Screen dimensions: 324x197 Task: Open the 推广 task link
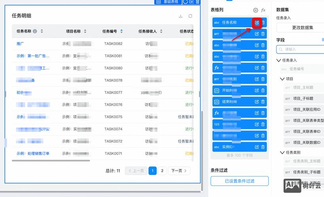click(x=20, y=44)
